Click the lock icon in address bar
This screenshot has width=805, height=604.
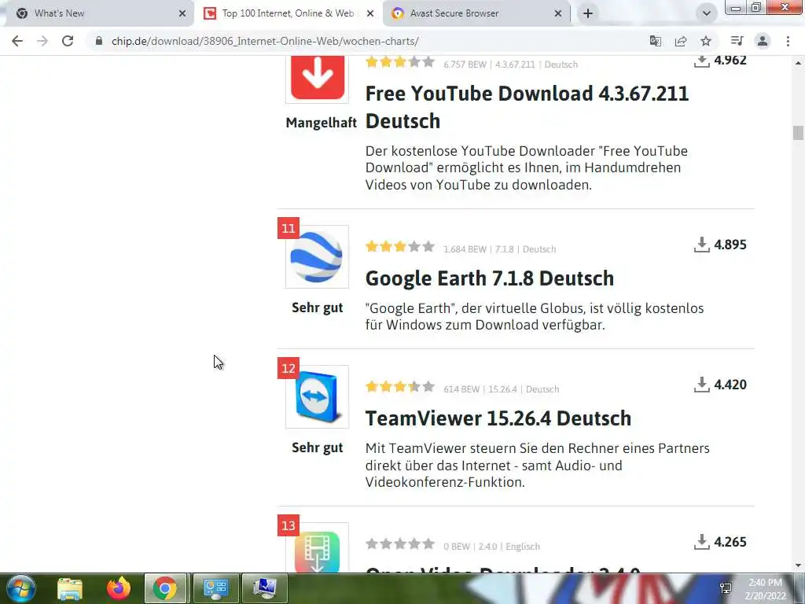point(99,41)
